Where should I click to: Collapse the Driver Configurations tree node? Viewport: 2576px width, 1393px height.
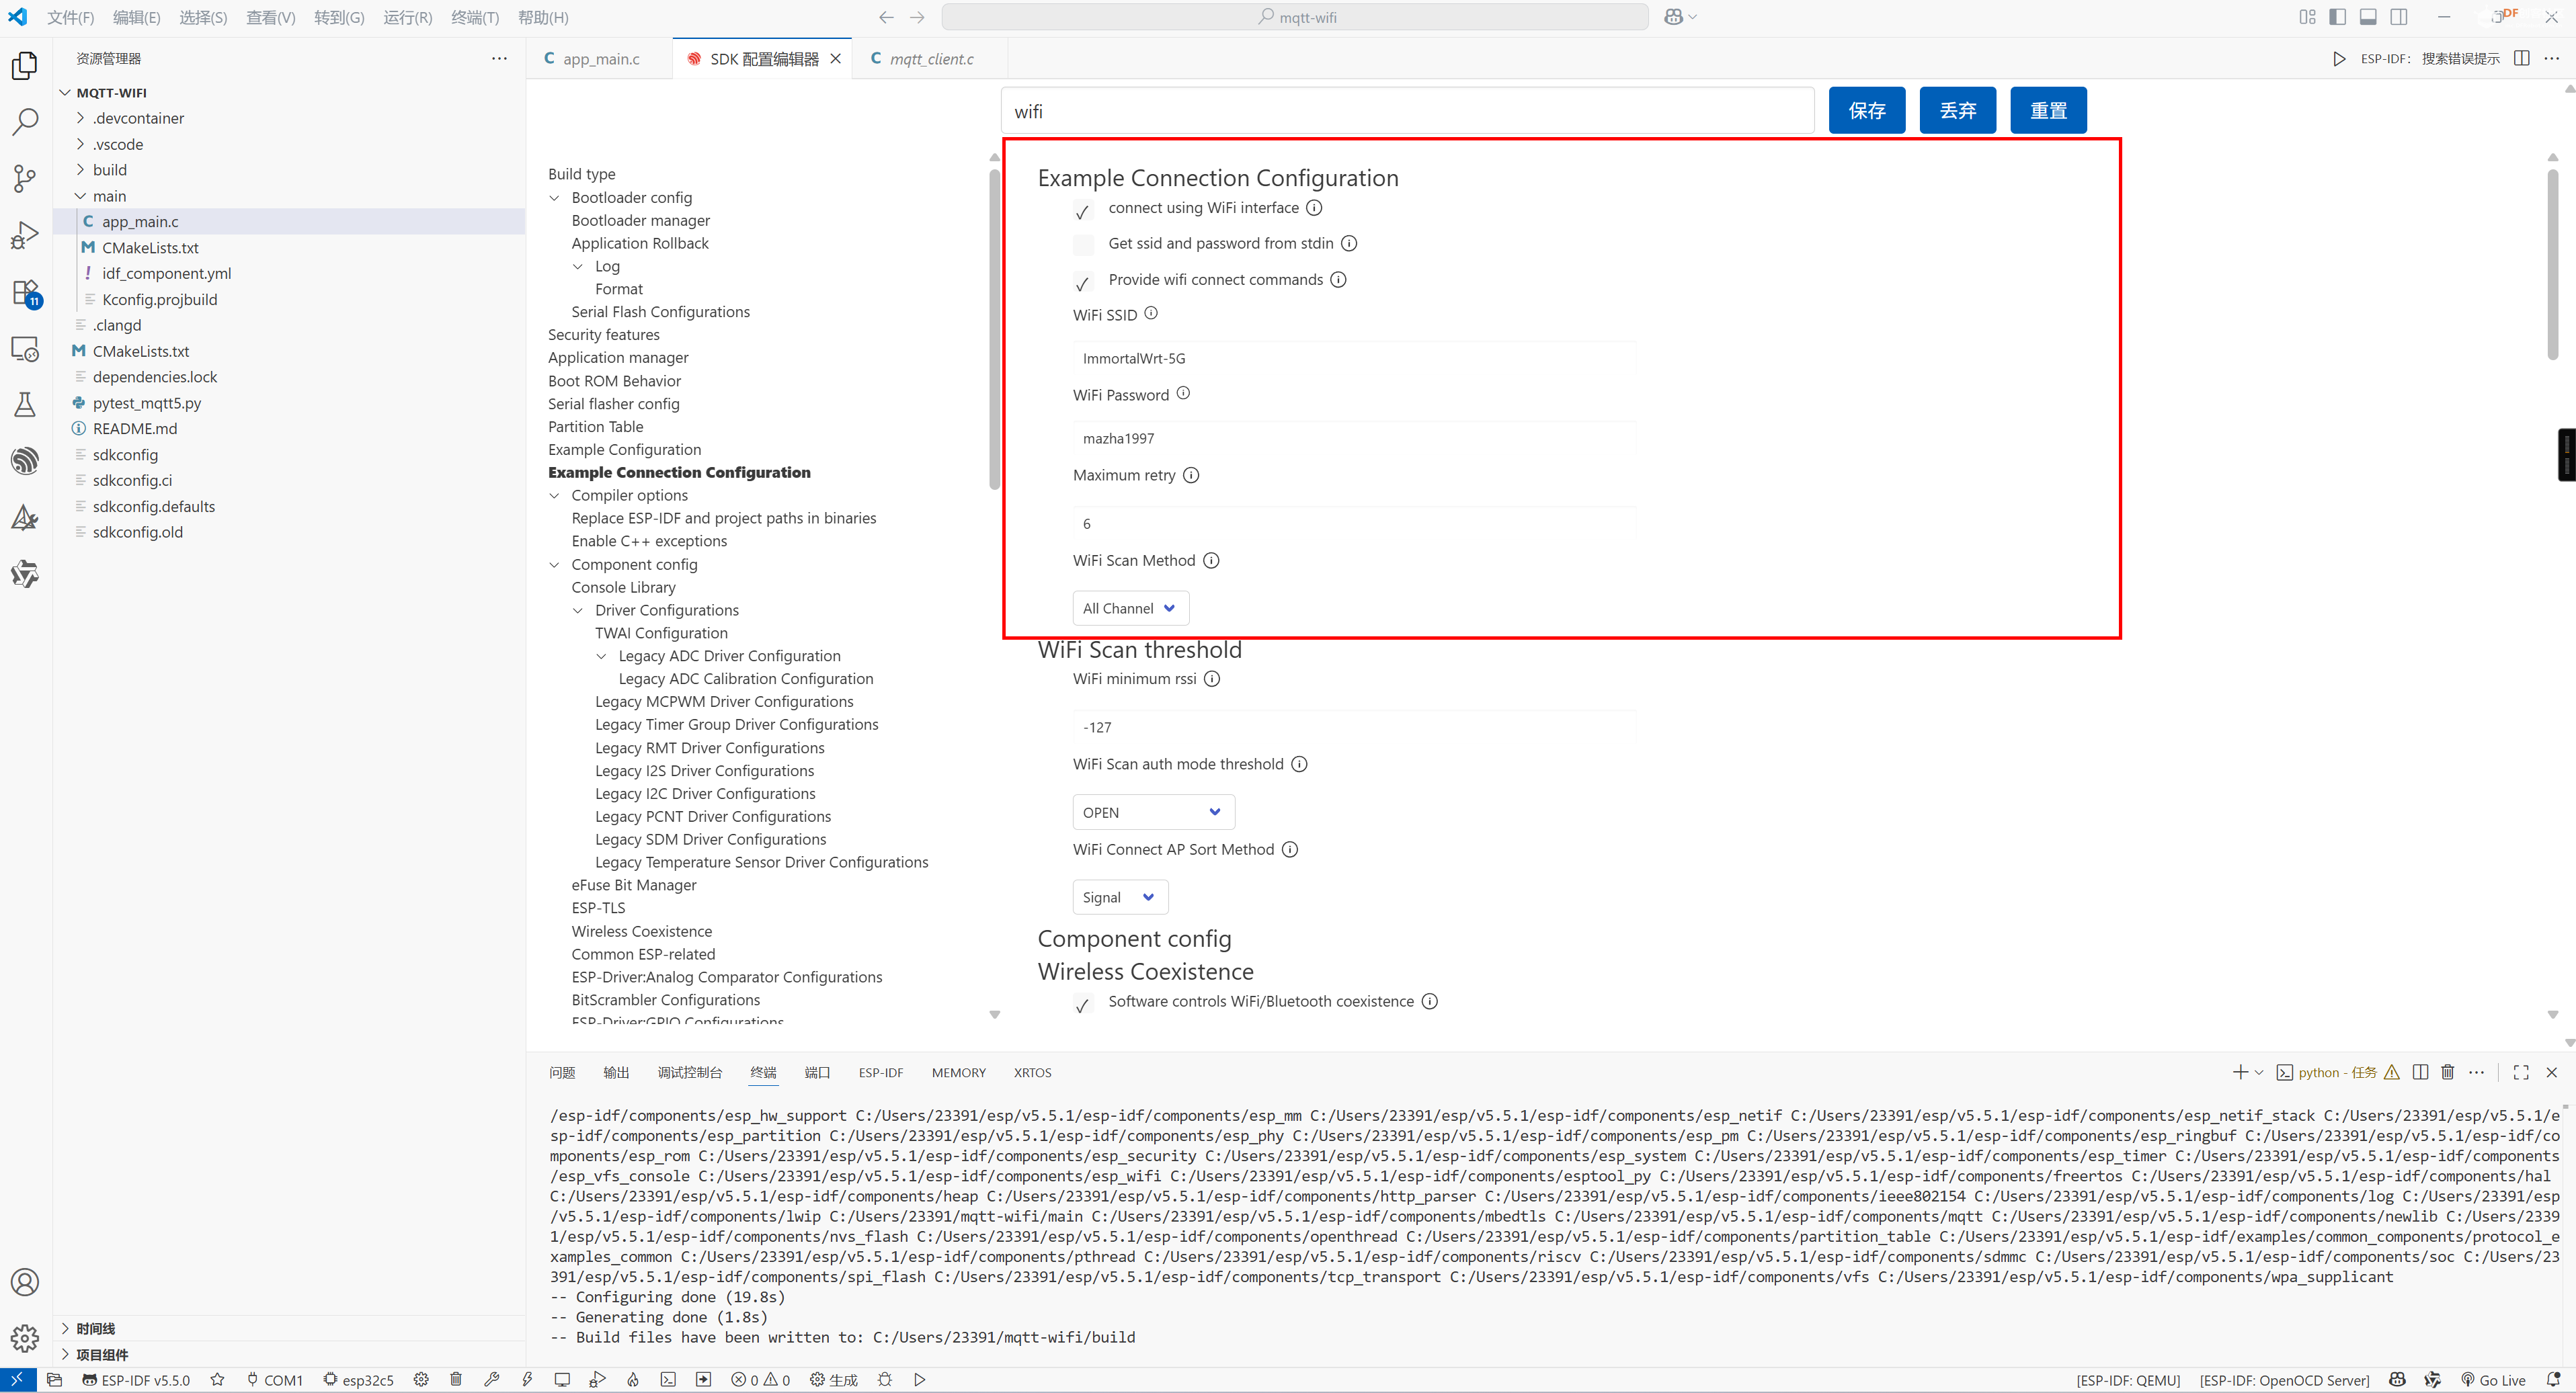point(579,611)
